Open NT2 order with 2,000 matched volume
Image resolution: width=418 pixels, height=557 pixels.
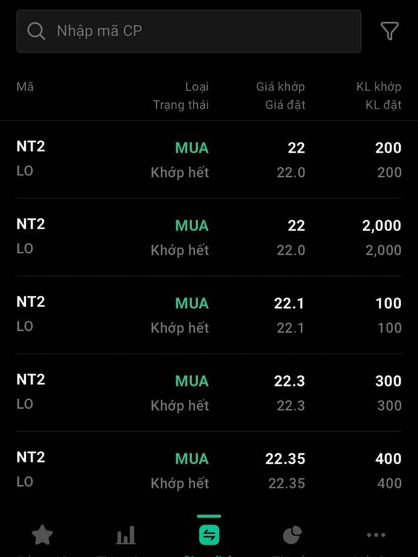click(x=209, y=237)
